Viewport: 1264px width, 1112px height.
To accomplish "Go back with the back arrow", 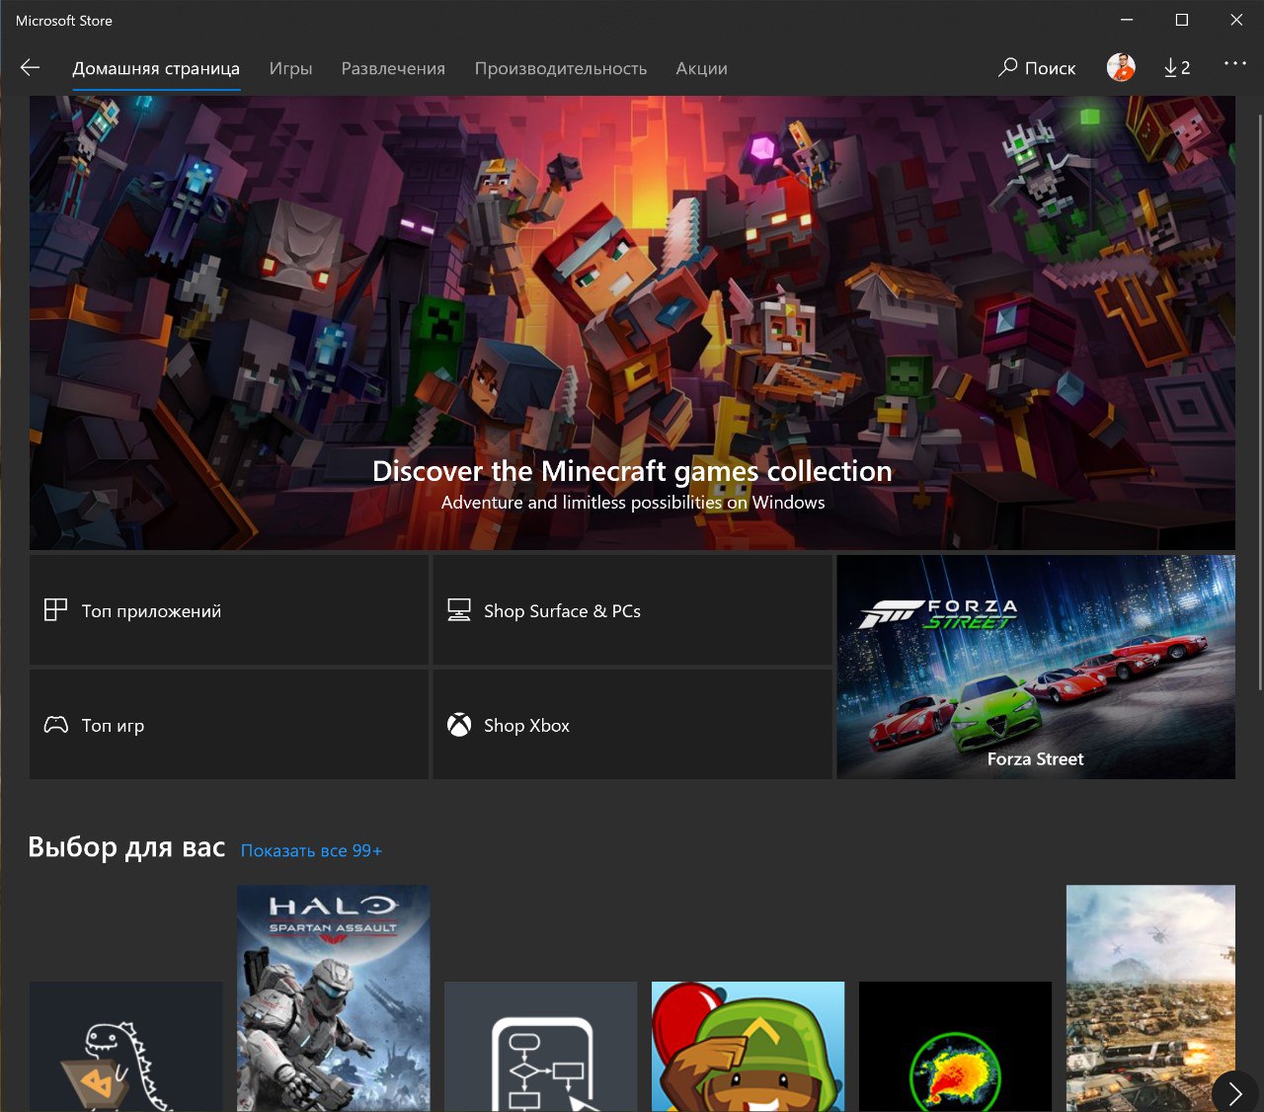I will click(30, 67).
